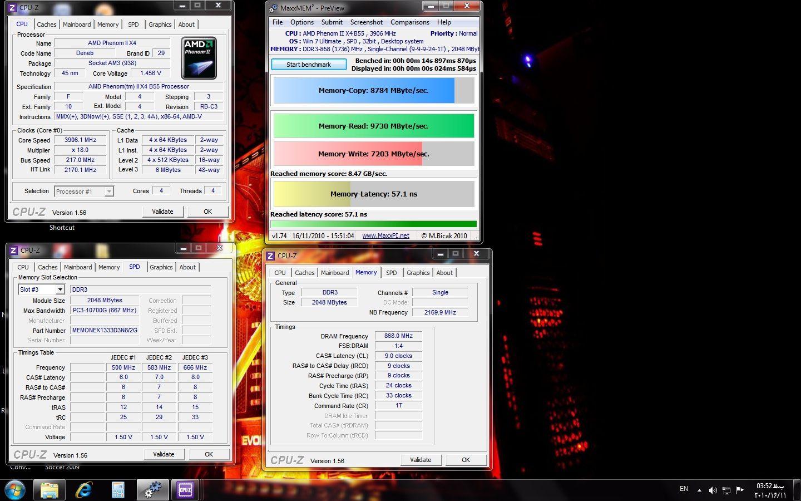Open the Options menu in MaxxMEM

[x=302, y=22]
